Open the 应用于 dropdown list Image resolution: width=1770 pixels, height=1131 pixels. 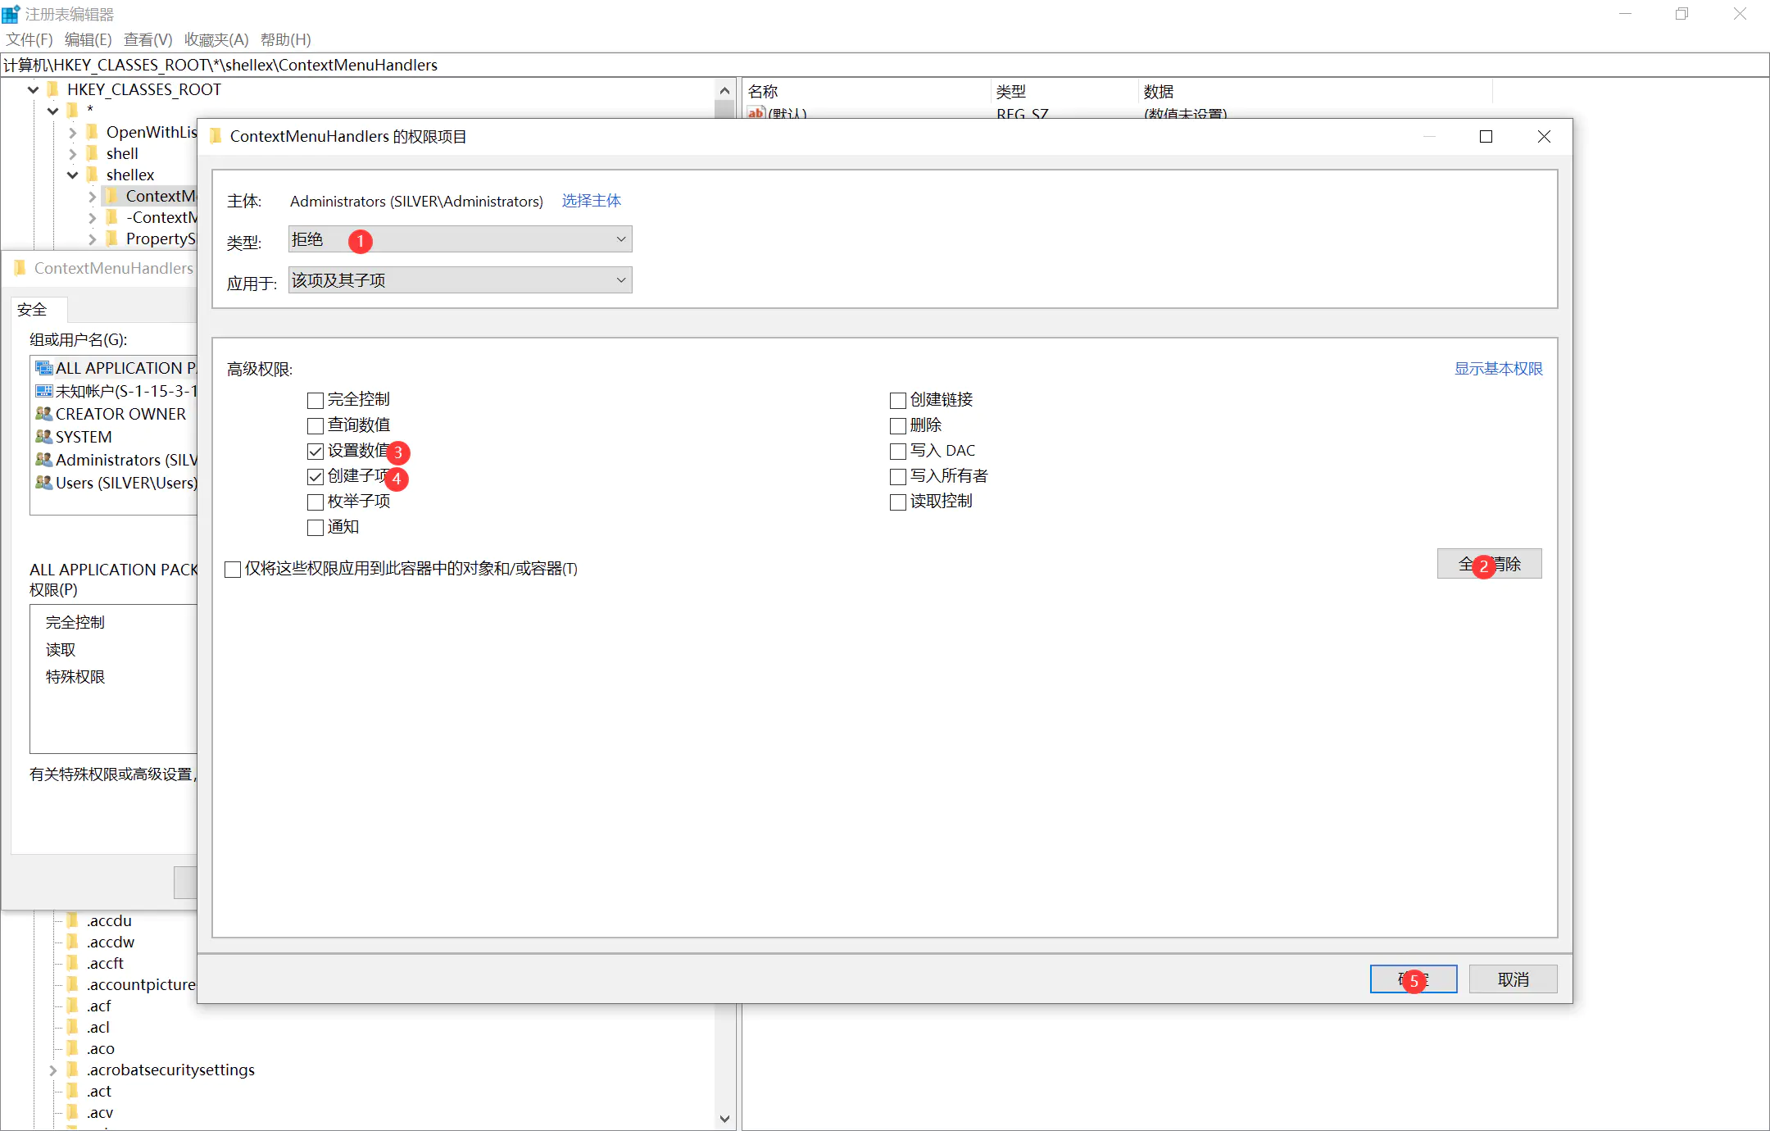tap(460, 280)
